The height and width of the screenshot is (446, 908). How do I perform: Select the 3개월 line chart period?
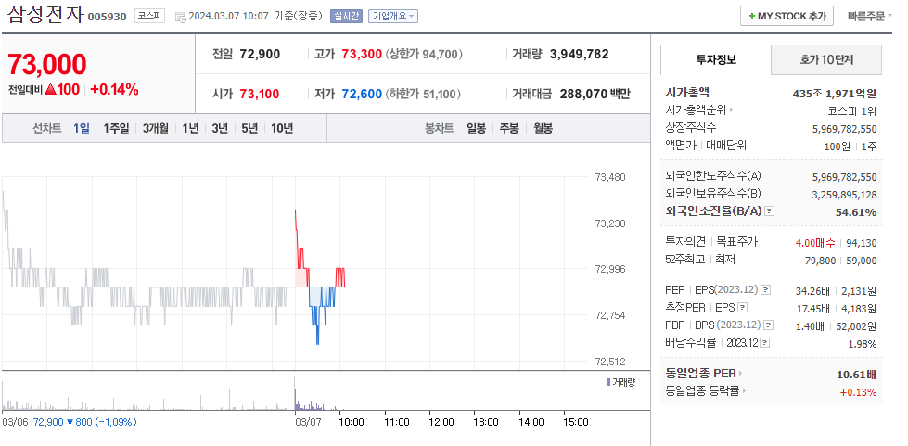click(155, 128)
